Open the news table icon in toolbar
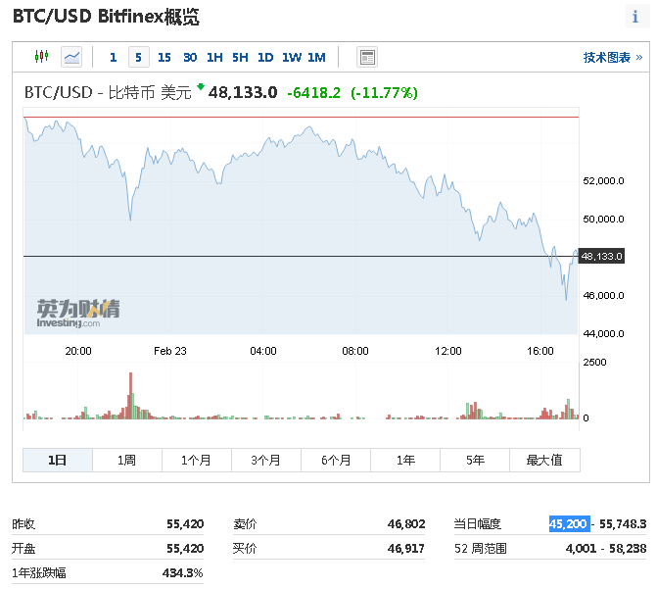The width and height of the screenshot is (657, 589). (x=367, y=58)
